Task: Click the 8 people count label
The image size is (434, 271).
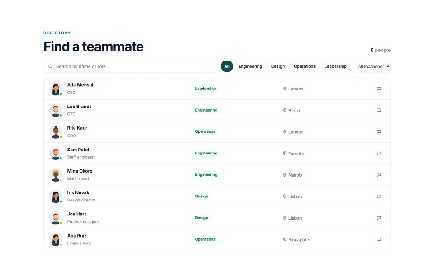Action: click(381, 50)
